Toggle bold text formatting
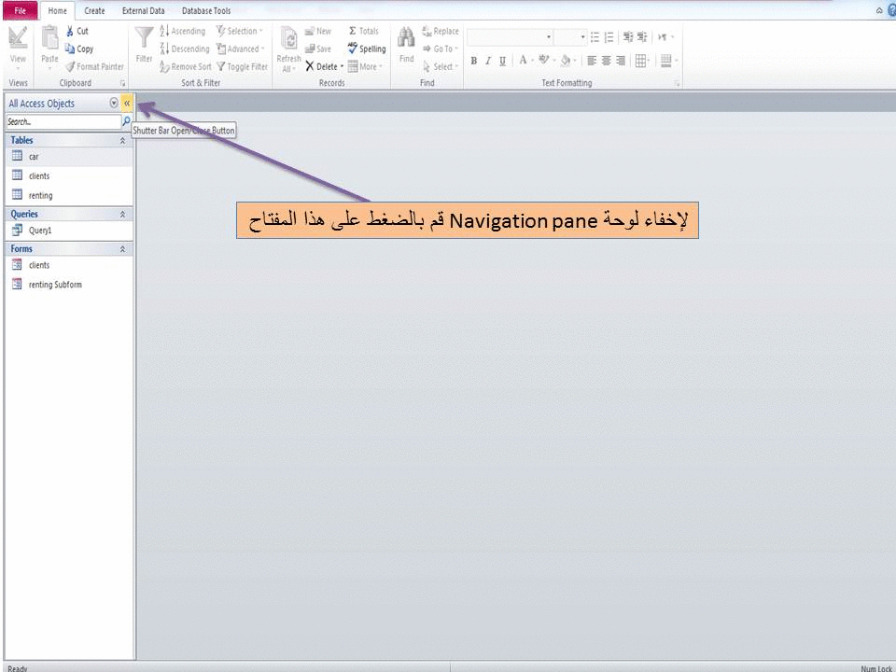This screenshot has height=672, width=896. click(x=473, y=61)
